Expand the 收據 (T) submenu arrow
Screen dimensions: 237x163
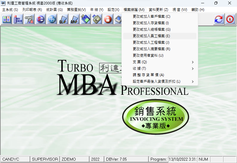tap(193, 69)
